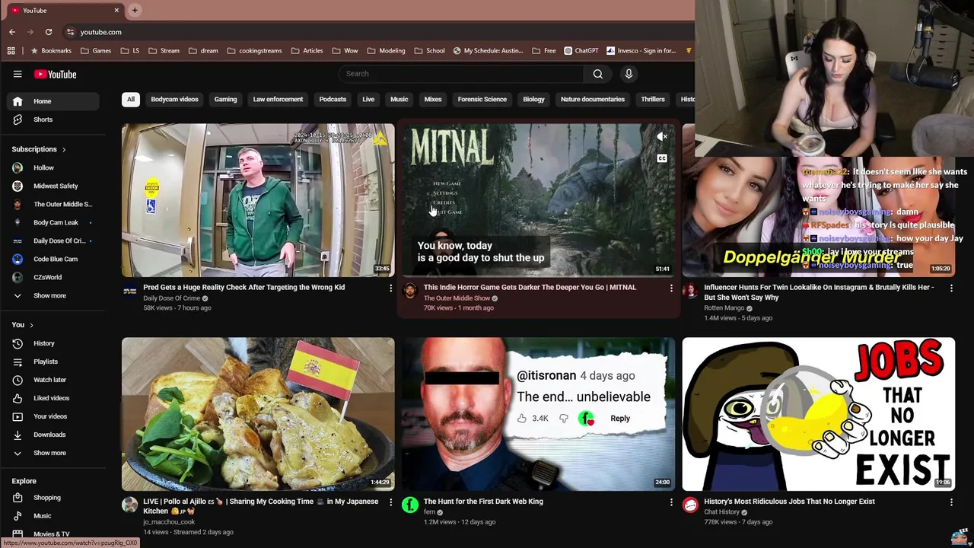
Task: Open CZsWorld subscription
Action: [53, 277]
